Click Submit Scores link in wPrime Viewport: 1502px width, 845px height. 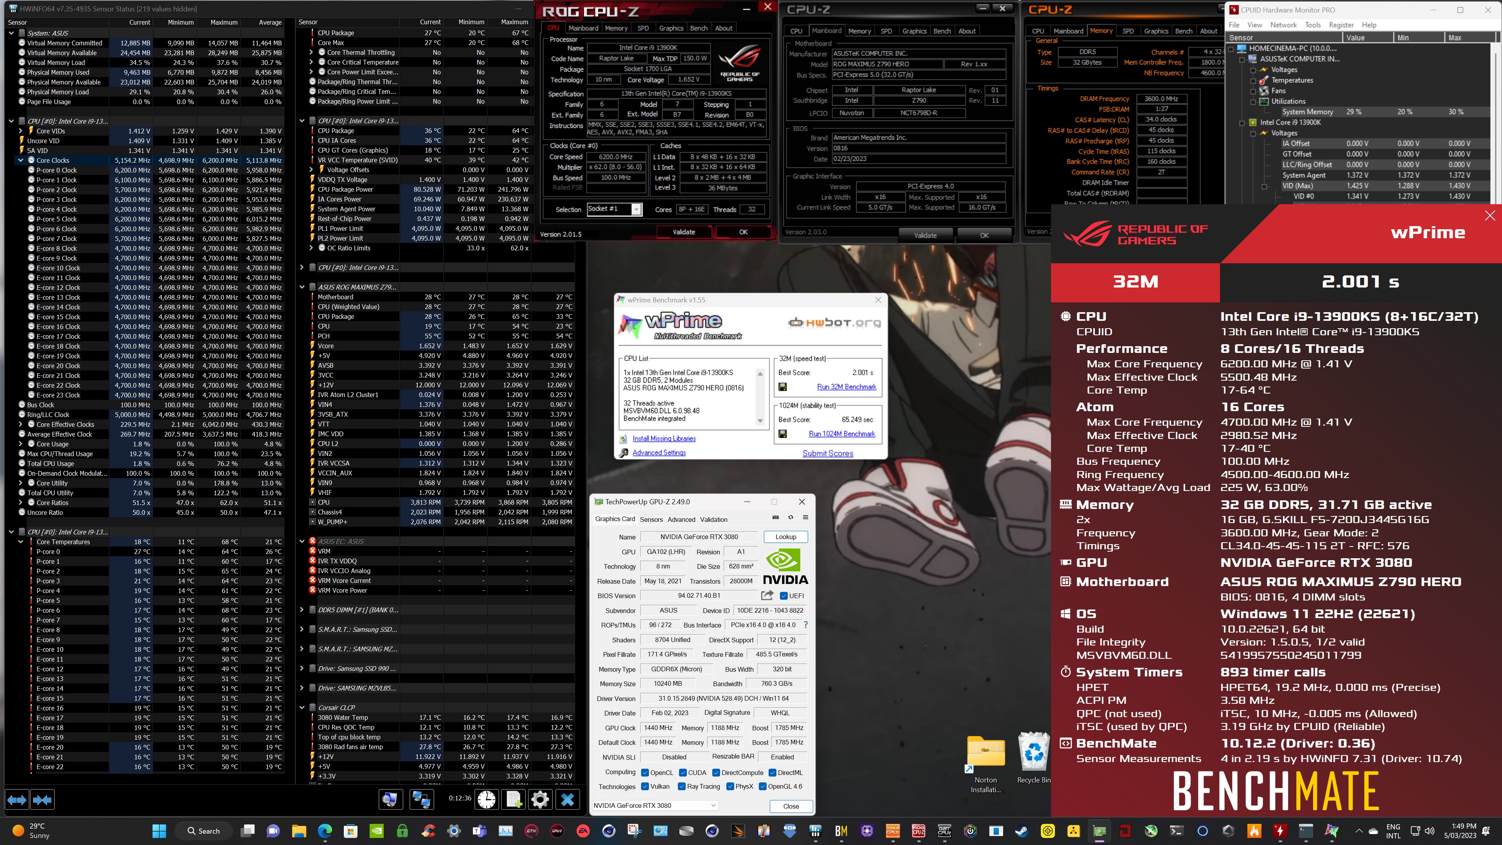827,453
